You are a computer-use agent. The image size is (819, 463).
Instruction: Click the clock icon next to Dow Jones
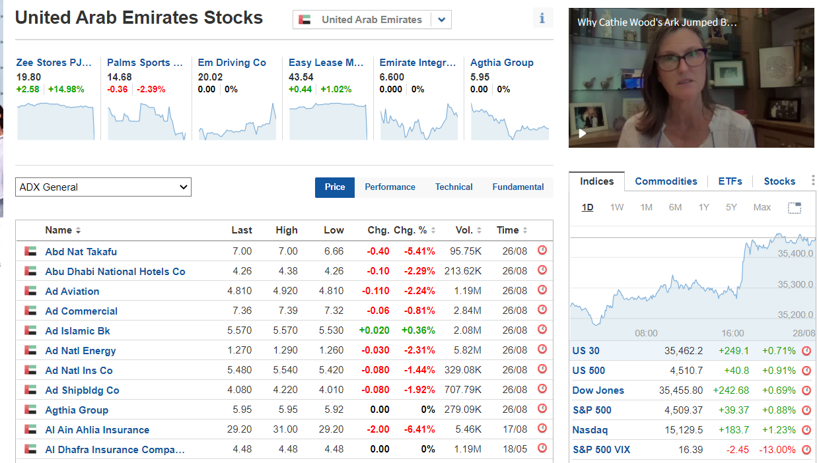pos(806,390)
